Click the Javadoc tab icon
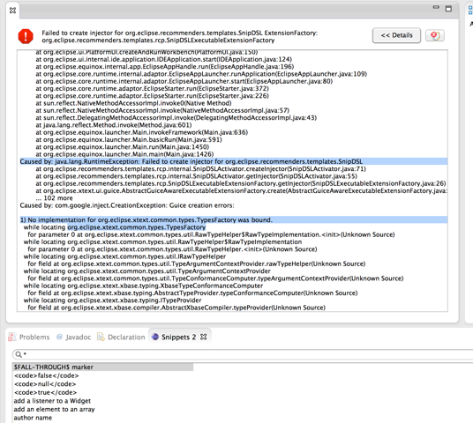This screenshot has height=423, width=473. [60, 337]
